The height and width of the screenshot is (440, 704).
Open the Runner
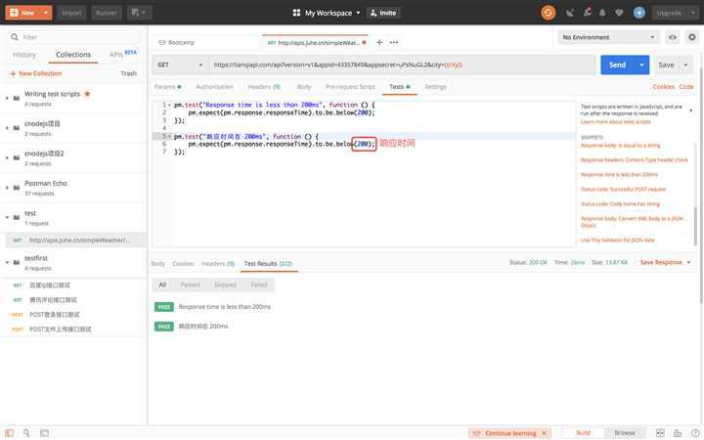pos(107,13)
